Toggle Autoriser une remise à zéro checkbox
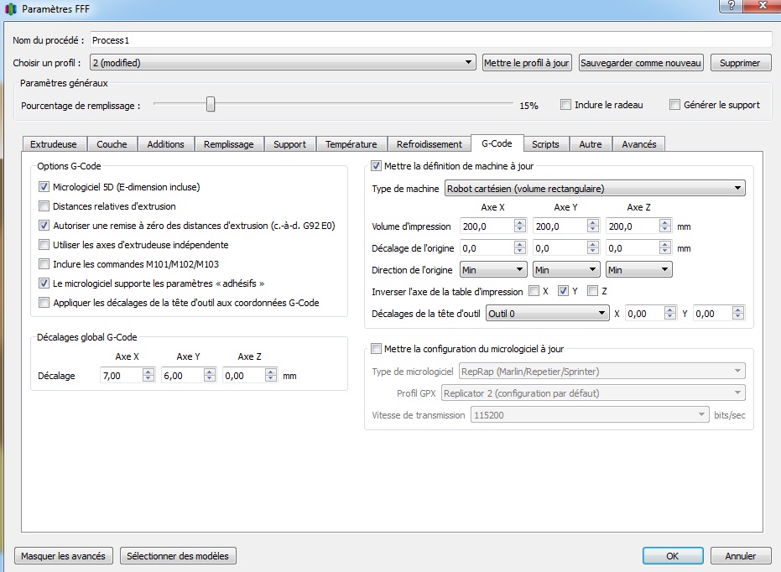Screen dimensions: 781x572 pyautogui.click(x=44, y=226)
